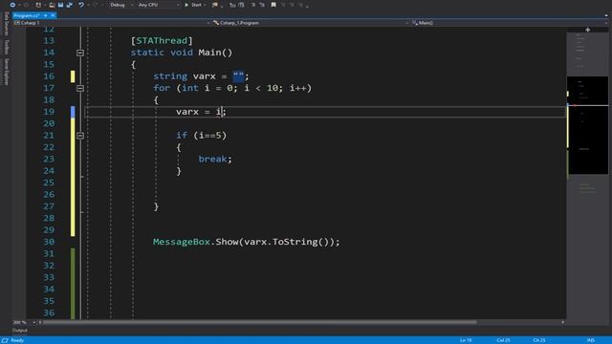
Task: Click the MessageBox text on line 30
Action: click(x=182, y=242)
